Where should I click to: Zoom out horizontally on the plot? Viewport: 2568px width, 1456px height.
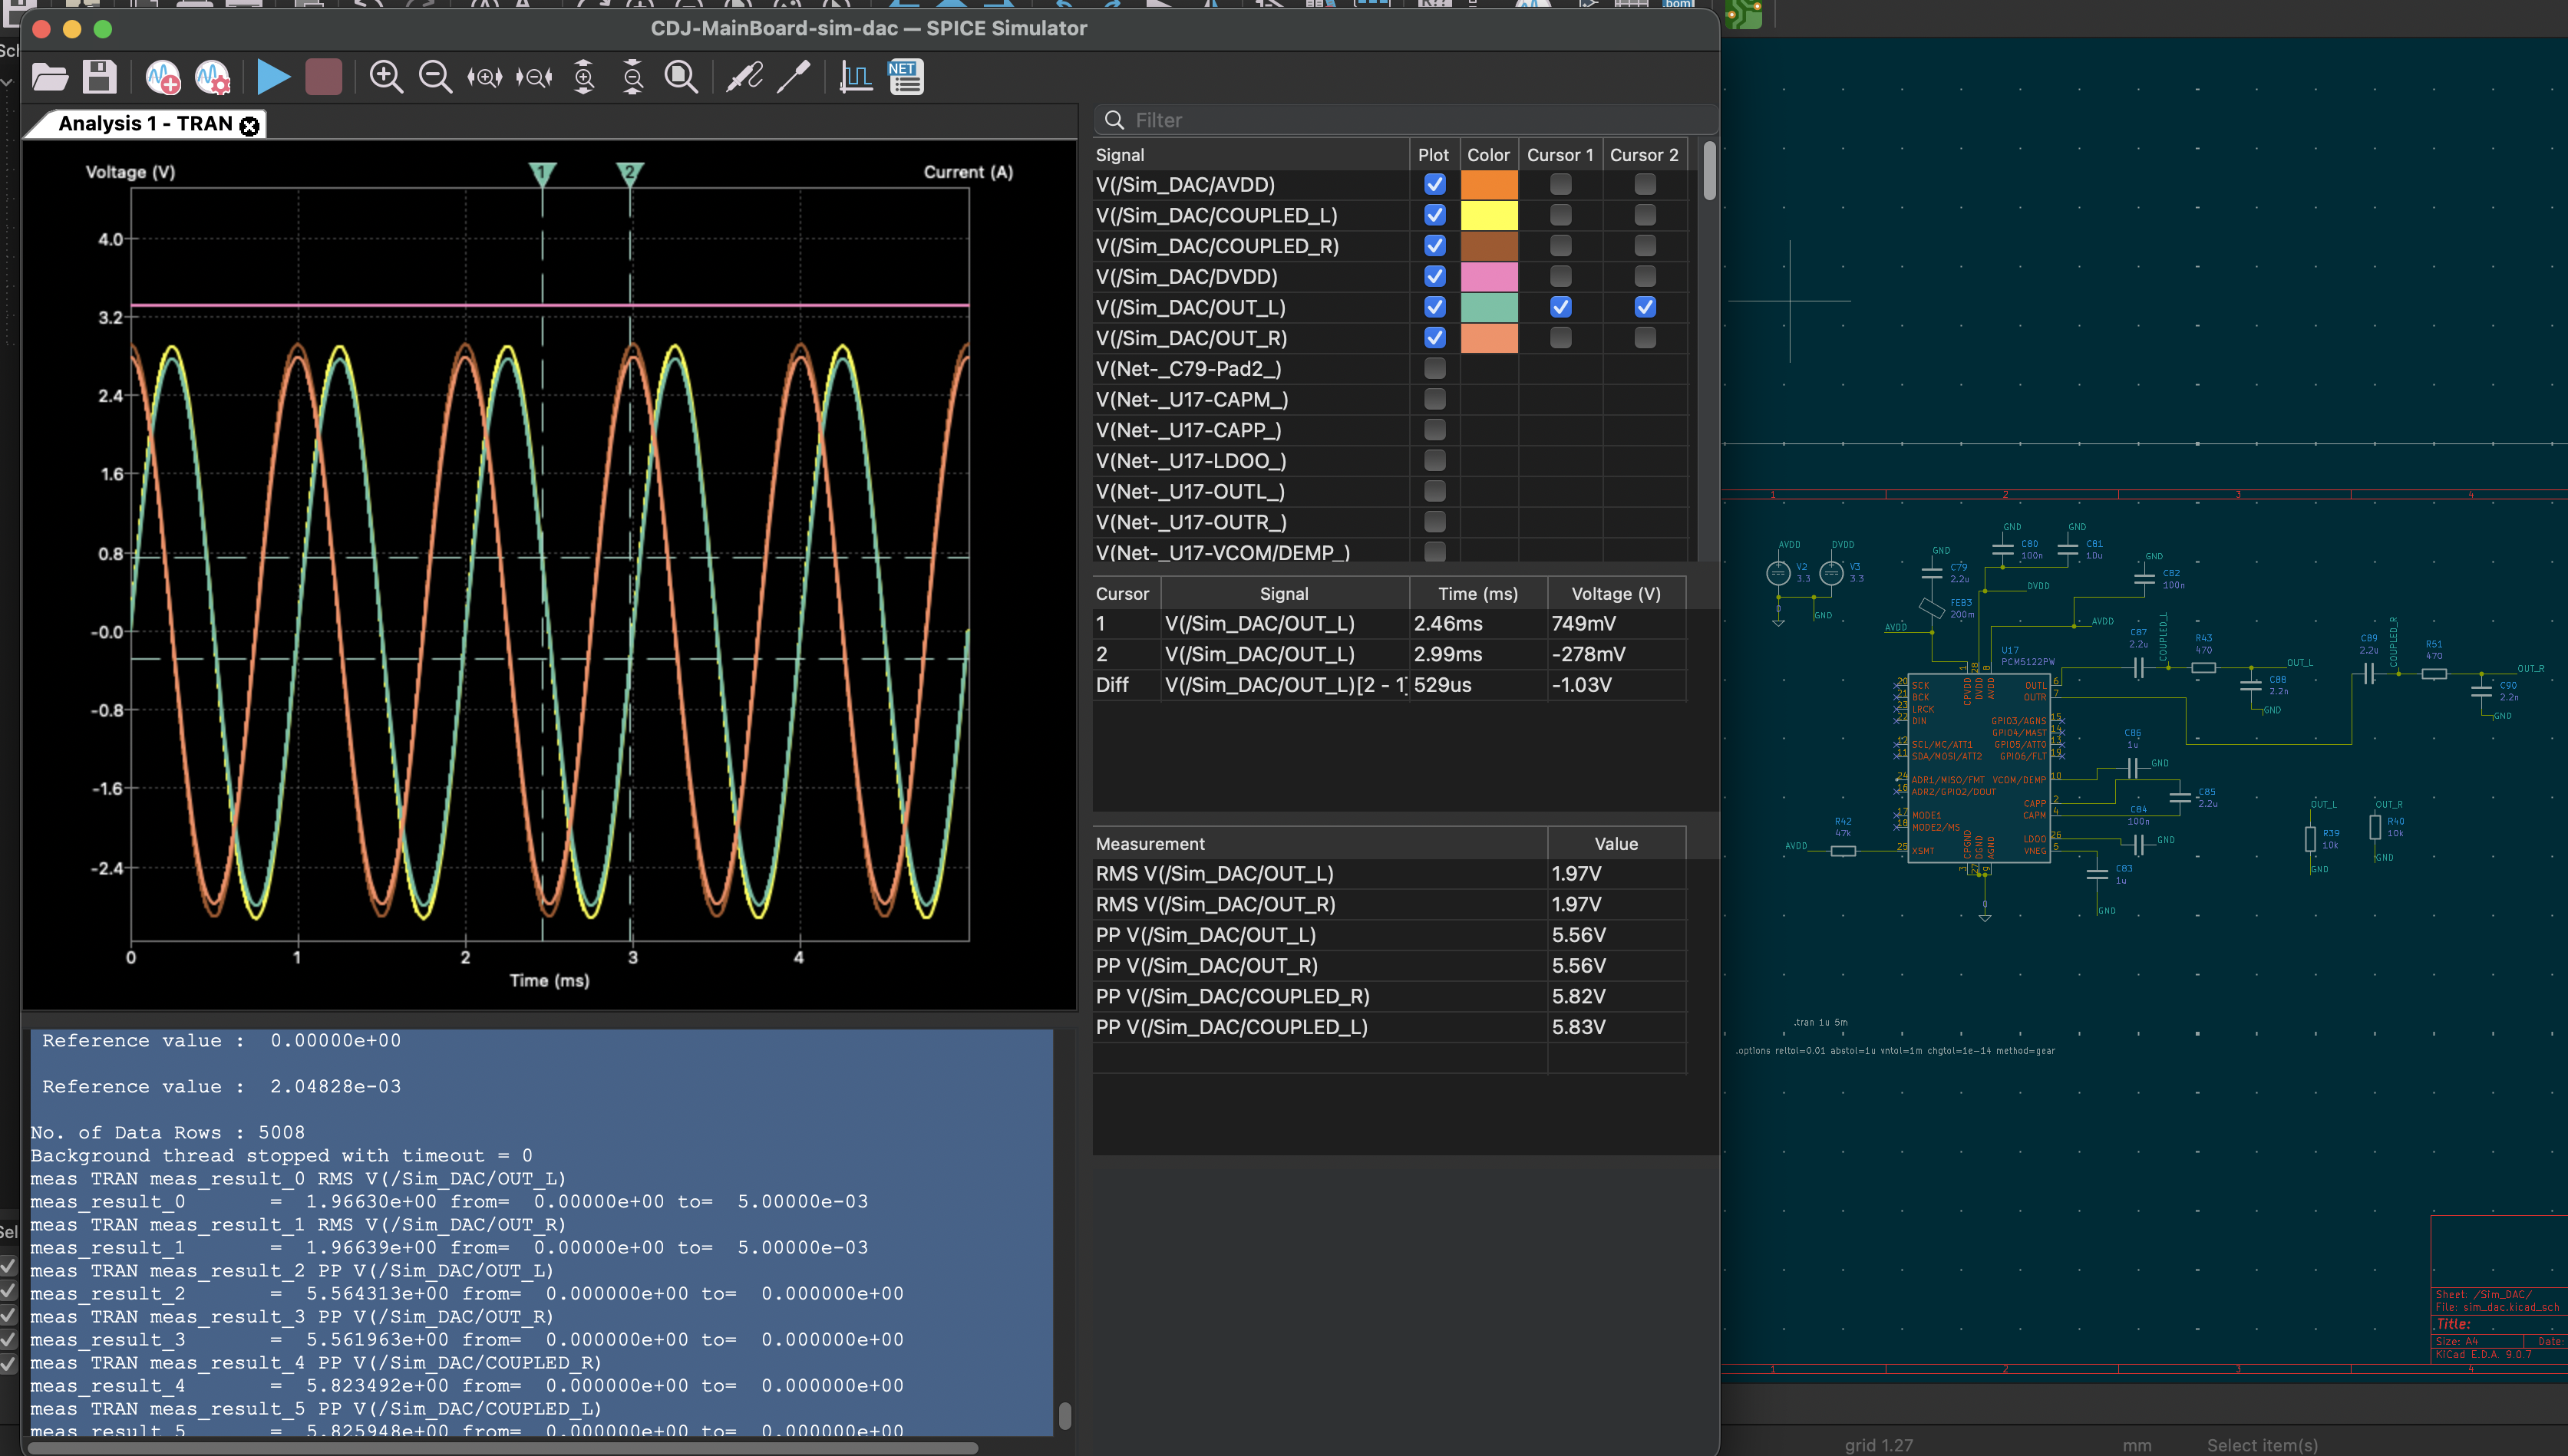click(x=534, y=77)
